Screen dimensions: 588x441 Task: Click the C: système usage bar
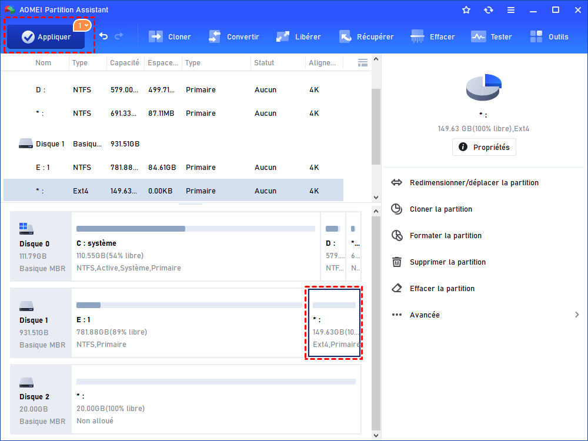[x=196, y=229]
